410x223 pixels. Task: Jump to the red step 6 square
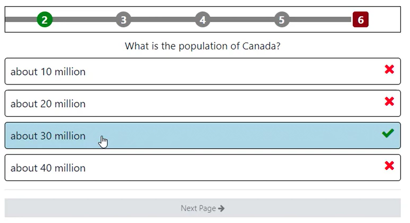[x=360, y=20]
